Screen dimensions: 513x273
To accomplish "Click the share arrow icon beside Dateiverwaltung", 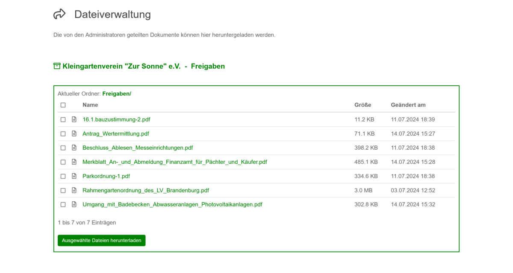I will coord(59,14).
